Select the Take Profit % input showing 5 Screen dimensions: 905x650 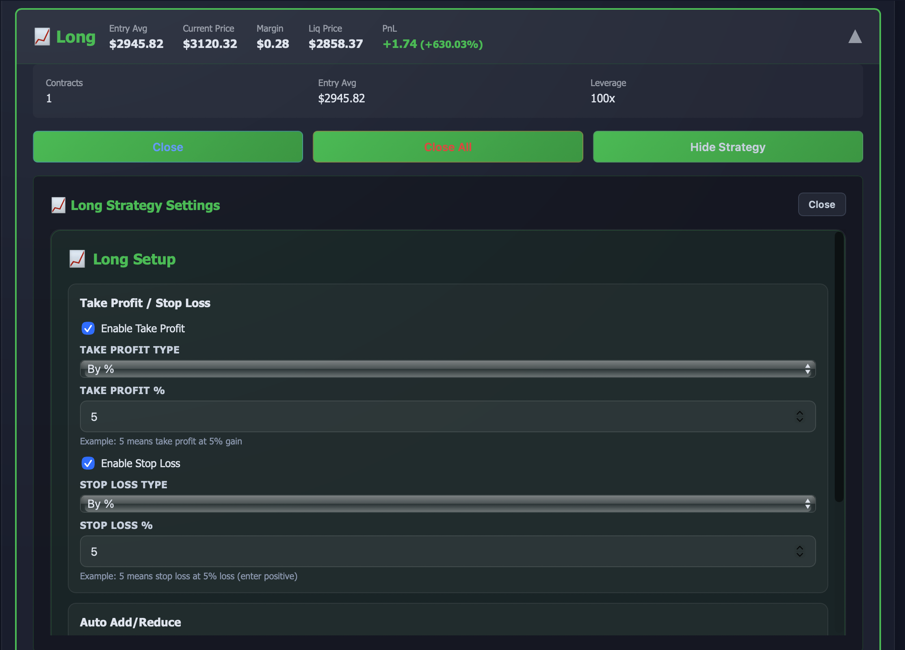[366, 416]
